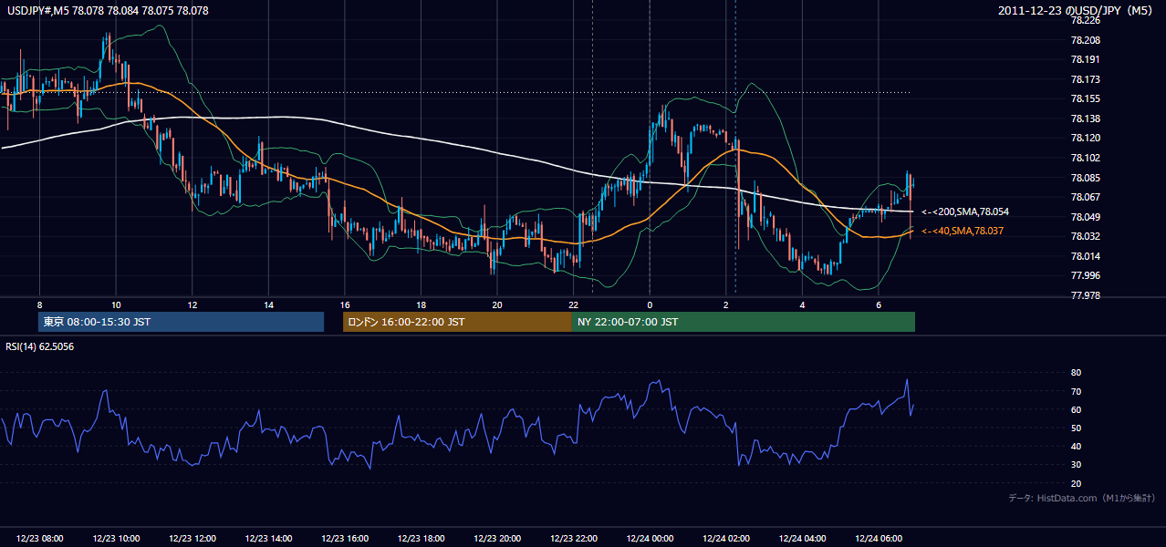The height and width of the screenshot is (547, 1166).
Task: Click price axis value 78.067
Action: click(x=1085, y=197)
